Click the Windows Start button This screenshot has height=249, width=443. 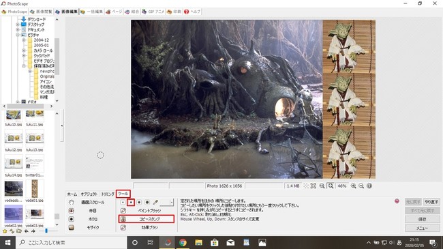point(7,242)
